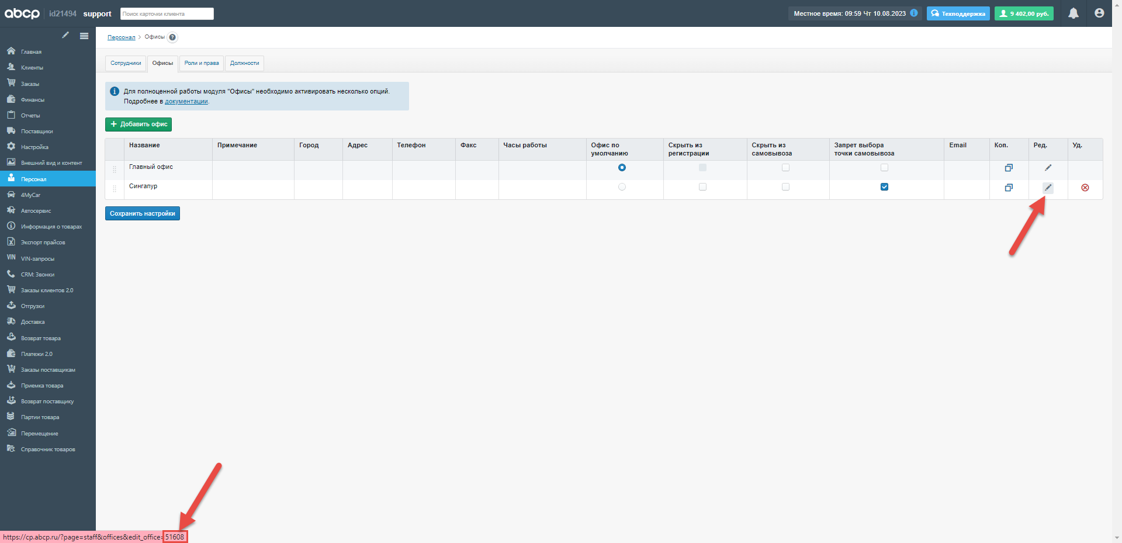Follow the Персонал breadcrumb link
Screen dimensions: 1122x543
122,37
